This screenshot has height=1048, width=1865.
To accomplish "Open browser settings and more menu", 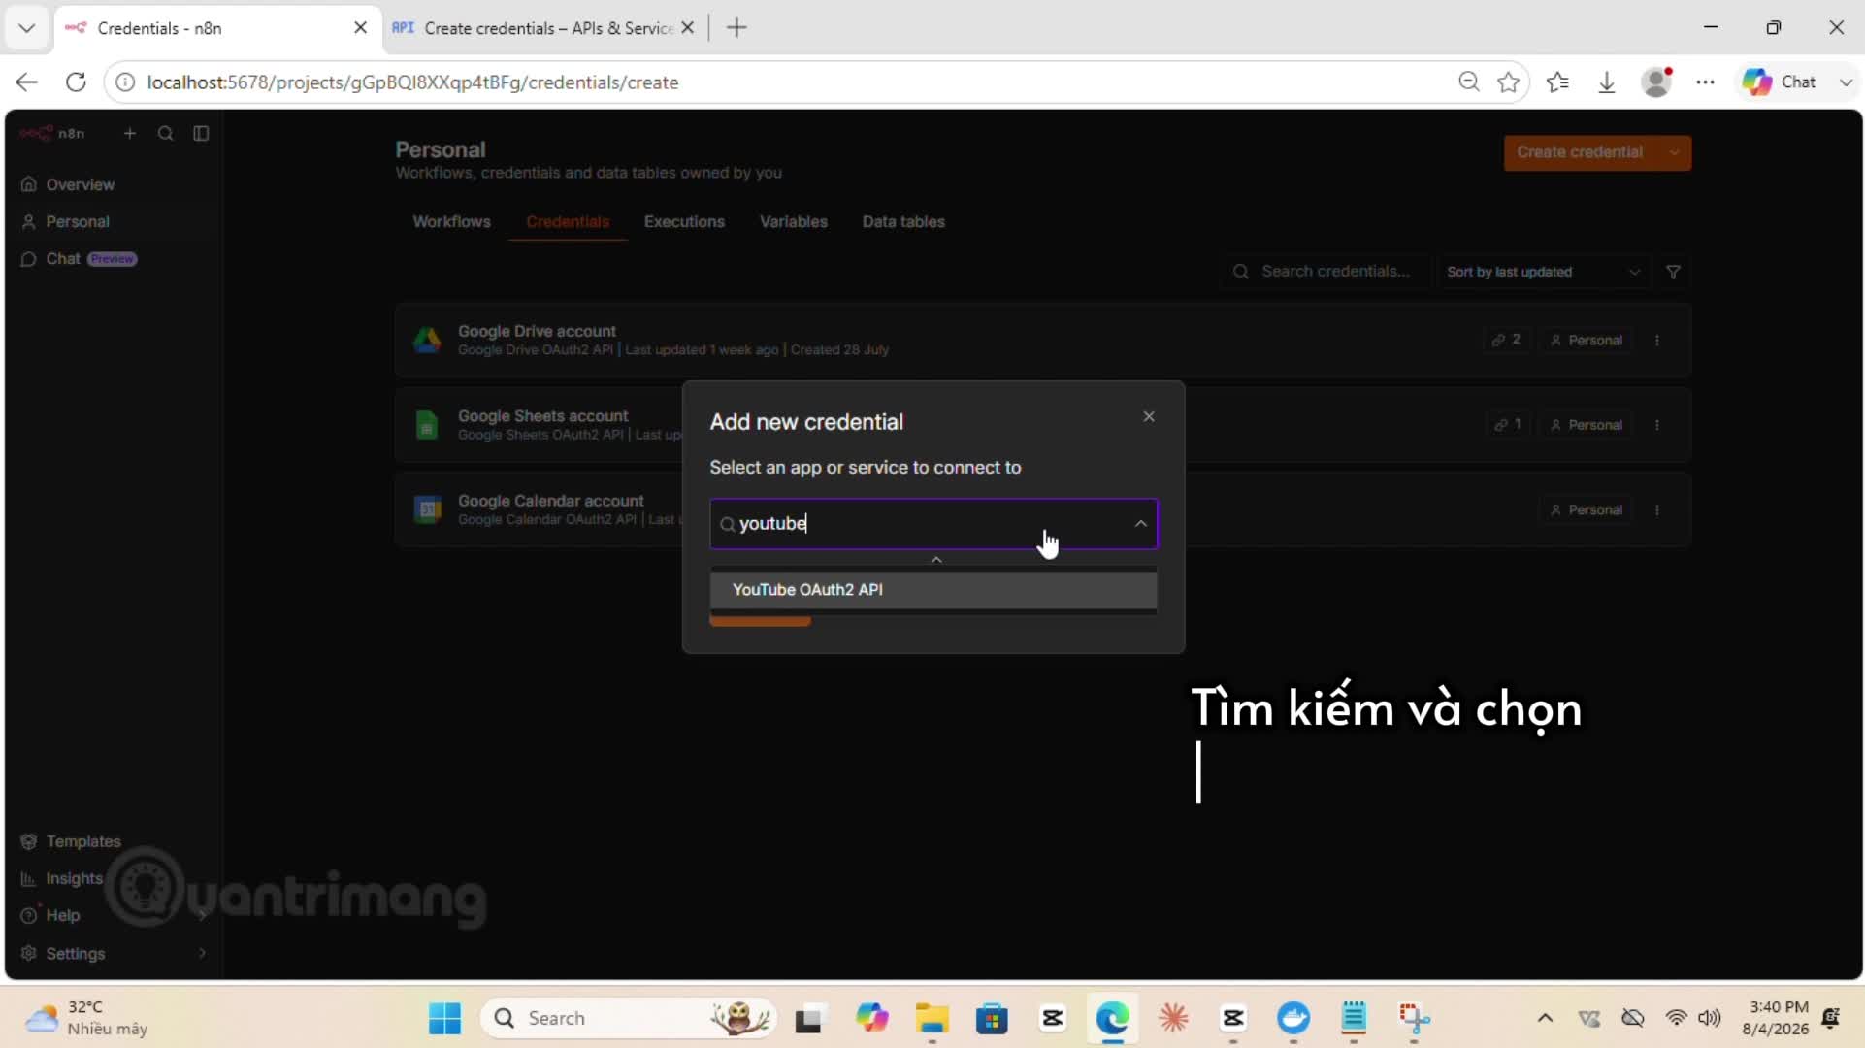I will point(1705,82).
